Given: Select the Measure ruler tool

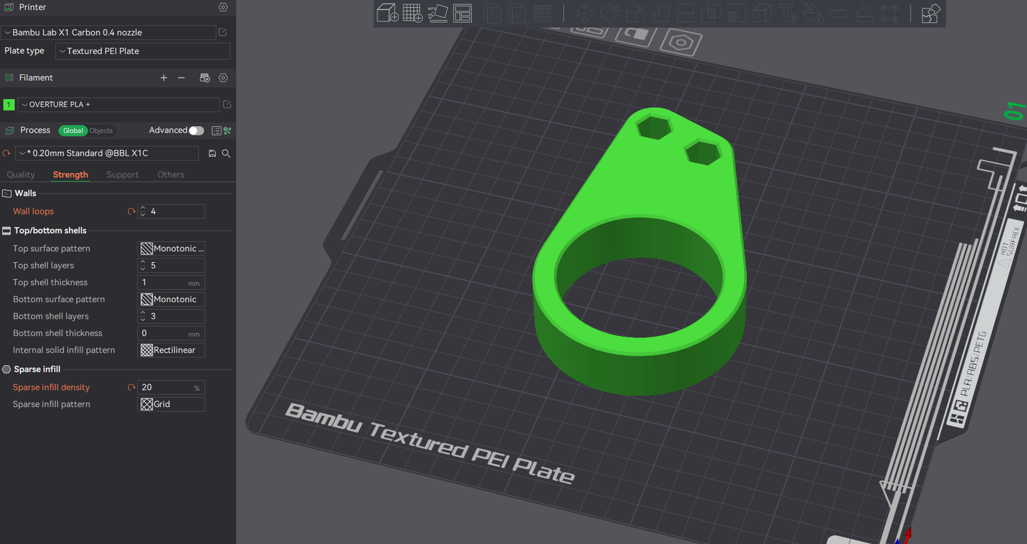Looking at the screenshot, I should click(838, 14).
